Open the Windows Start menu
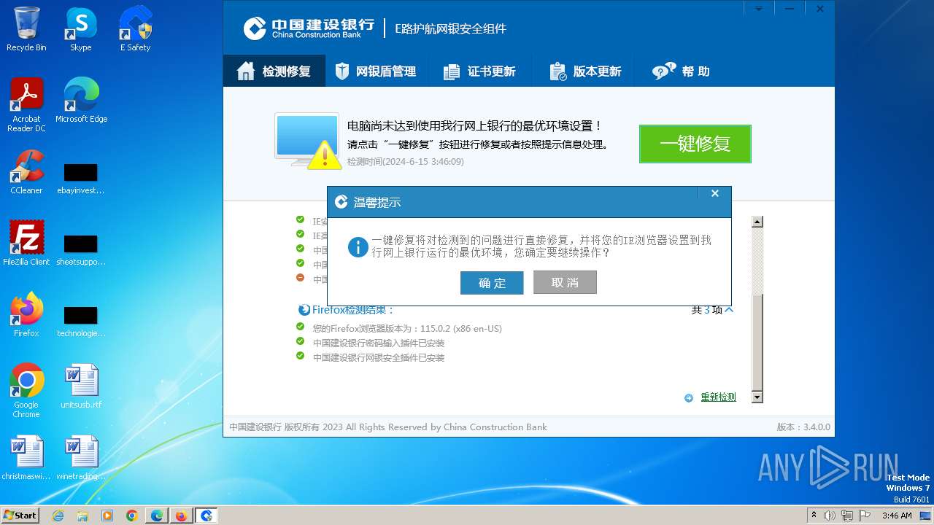 (20, 516)
